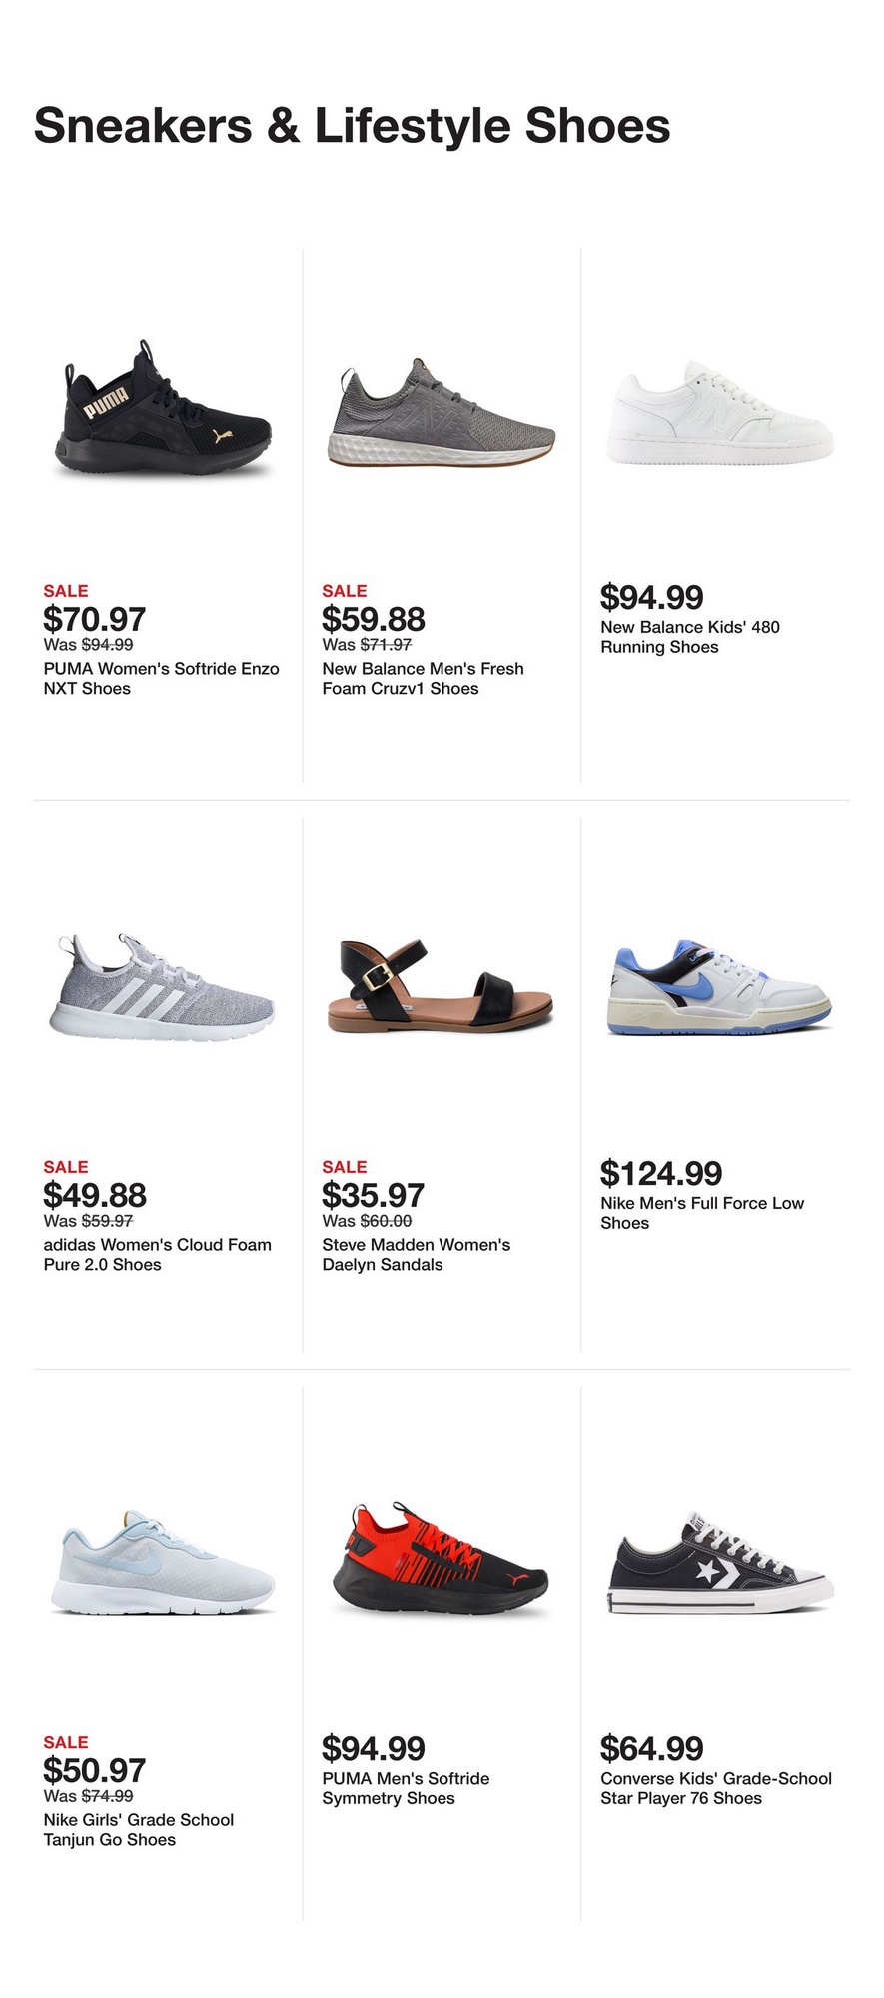Click adidas Women's Cloud Foam Pure 2.0 title
Viewport: 884px width, 1998px height.
[157, 1255]
